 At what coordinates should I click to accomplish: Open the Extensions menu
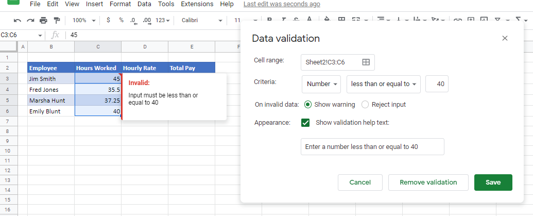[x=197, y=4]
